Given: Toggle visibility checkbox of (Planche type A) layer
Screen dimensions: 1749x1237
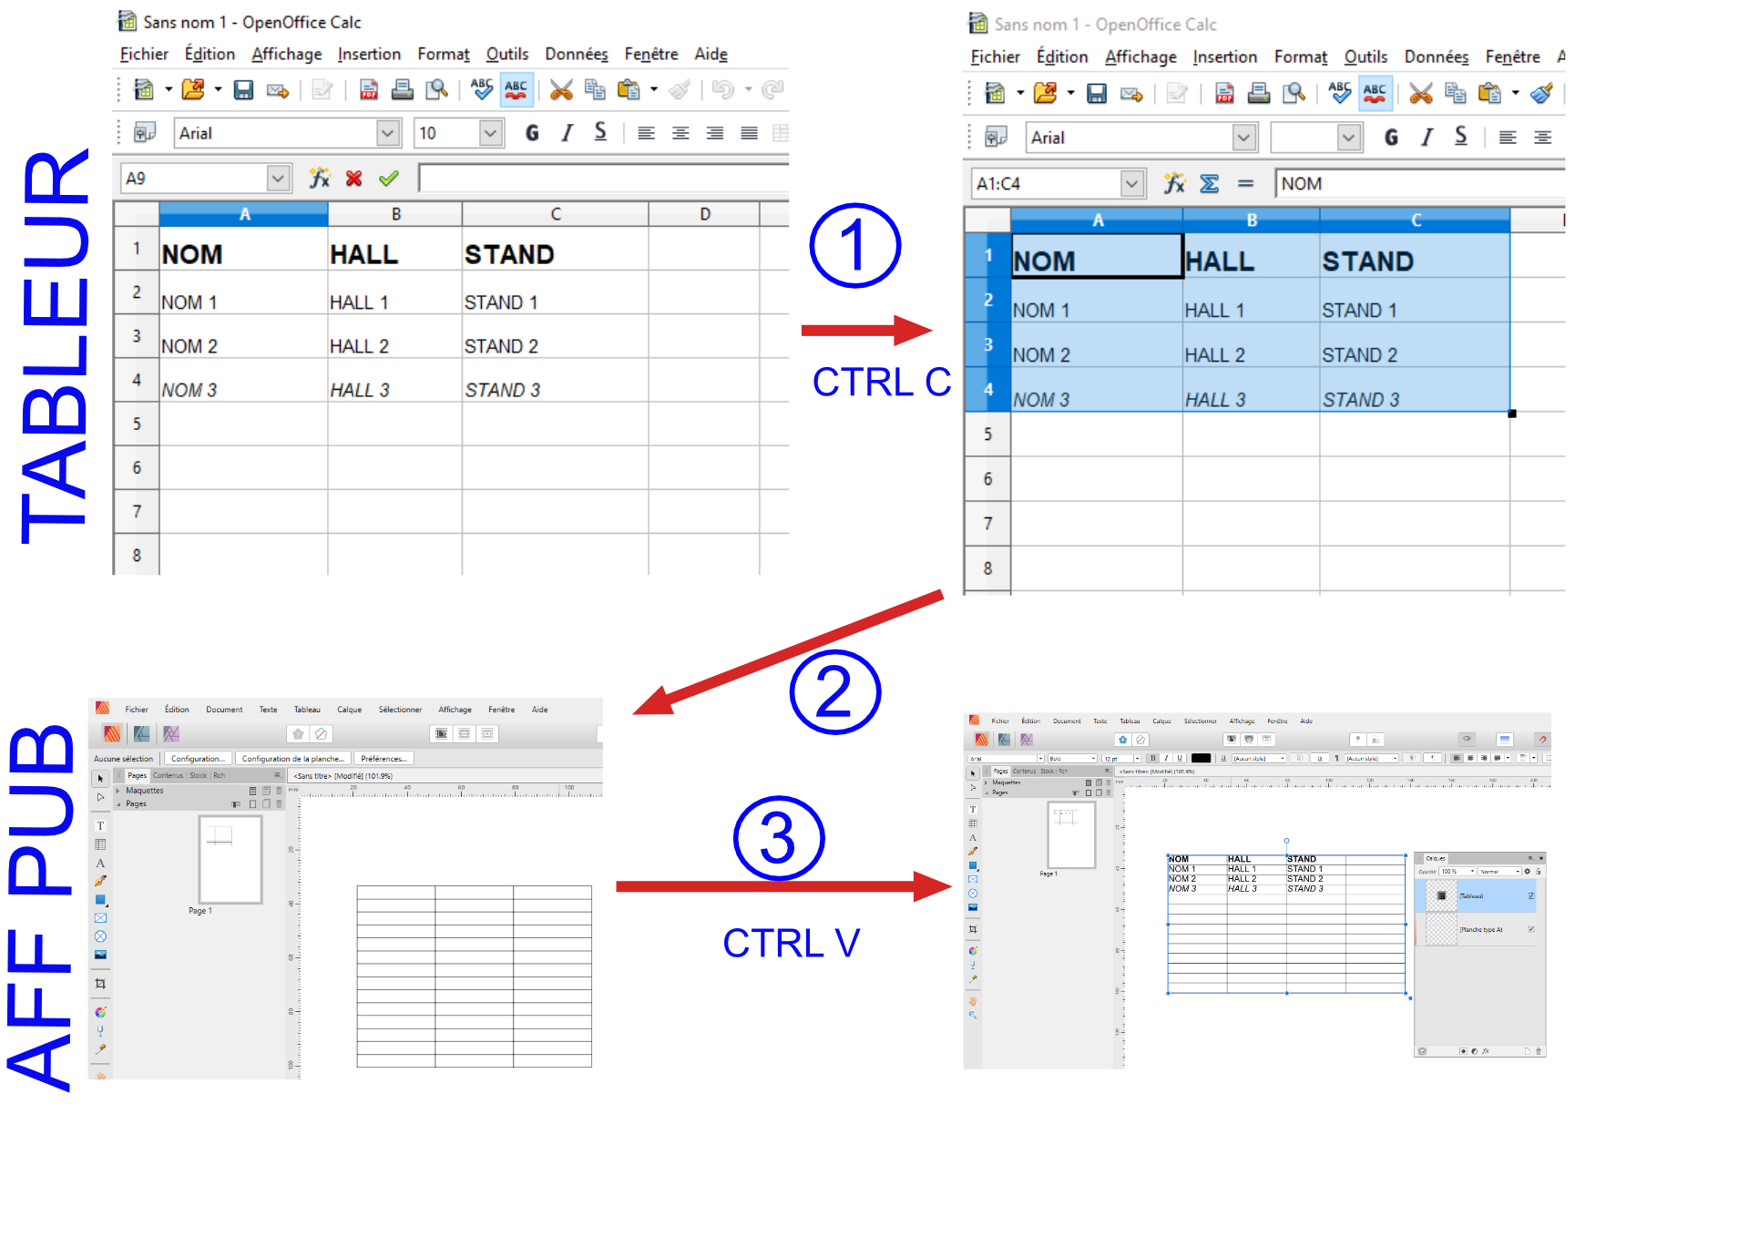Looking at the screenshot, I should click(x=1531, y=929).
